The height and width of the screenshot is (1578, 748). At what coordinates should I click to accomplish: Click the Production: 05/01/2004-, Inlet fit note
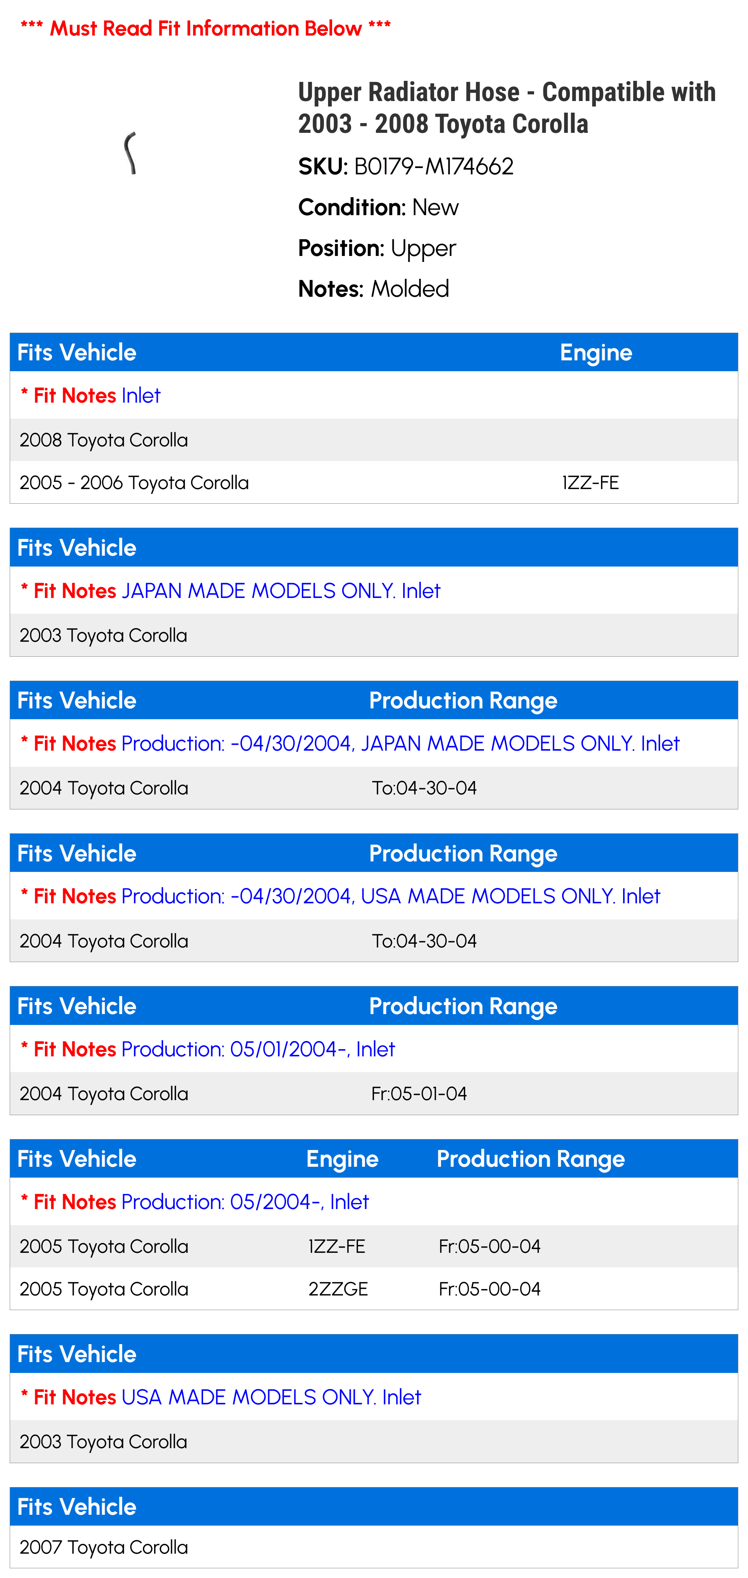point(208,1049)
